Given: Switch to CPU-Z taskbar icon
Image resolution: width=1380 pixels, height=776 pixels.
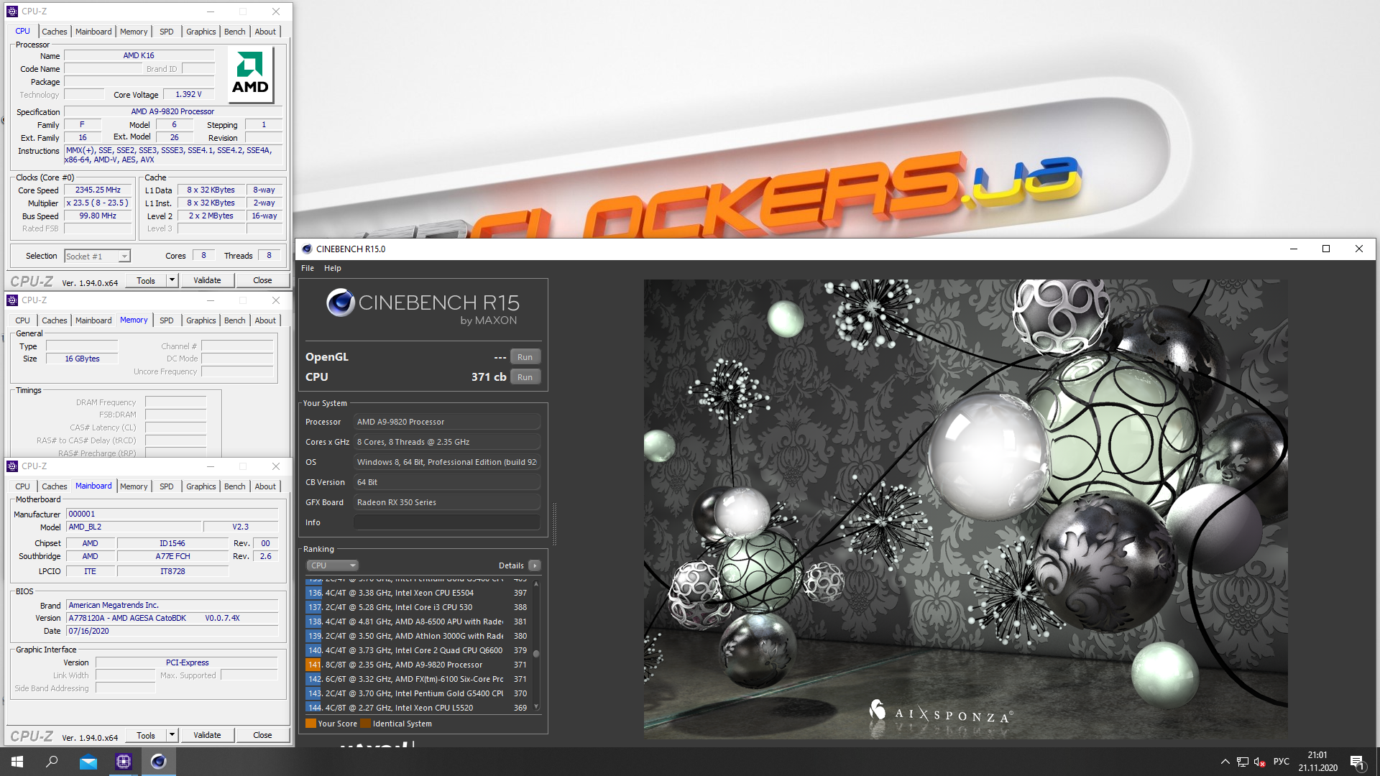Looking at the screenshot, I should (124, 762).
